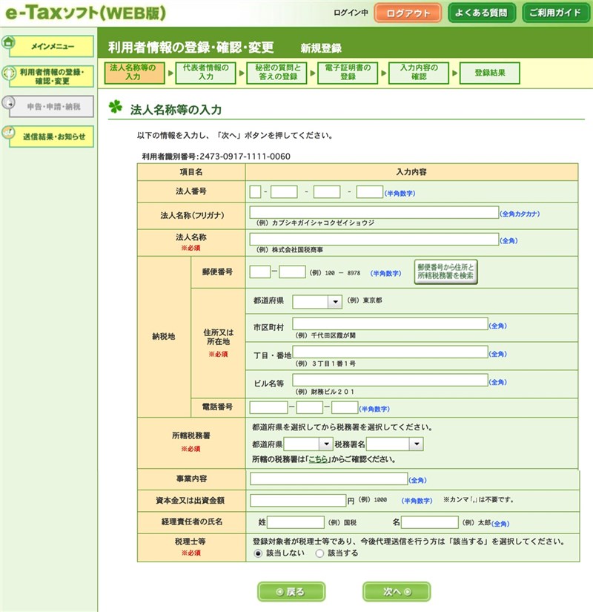
Task: Open 申告・申請・納税 in the sidebar
Action: [51, 107]
